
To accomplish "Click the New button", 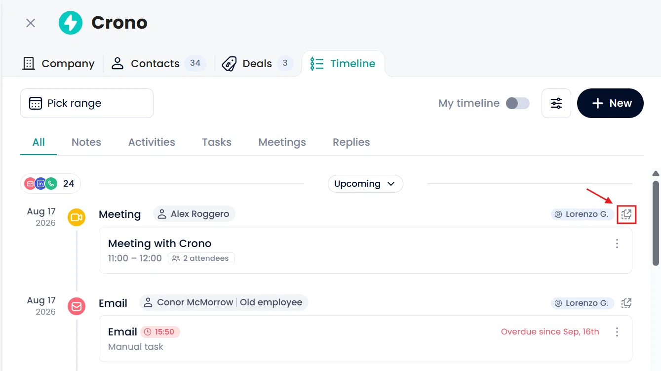I will tap(610, 103).
